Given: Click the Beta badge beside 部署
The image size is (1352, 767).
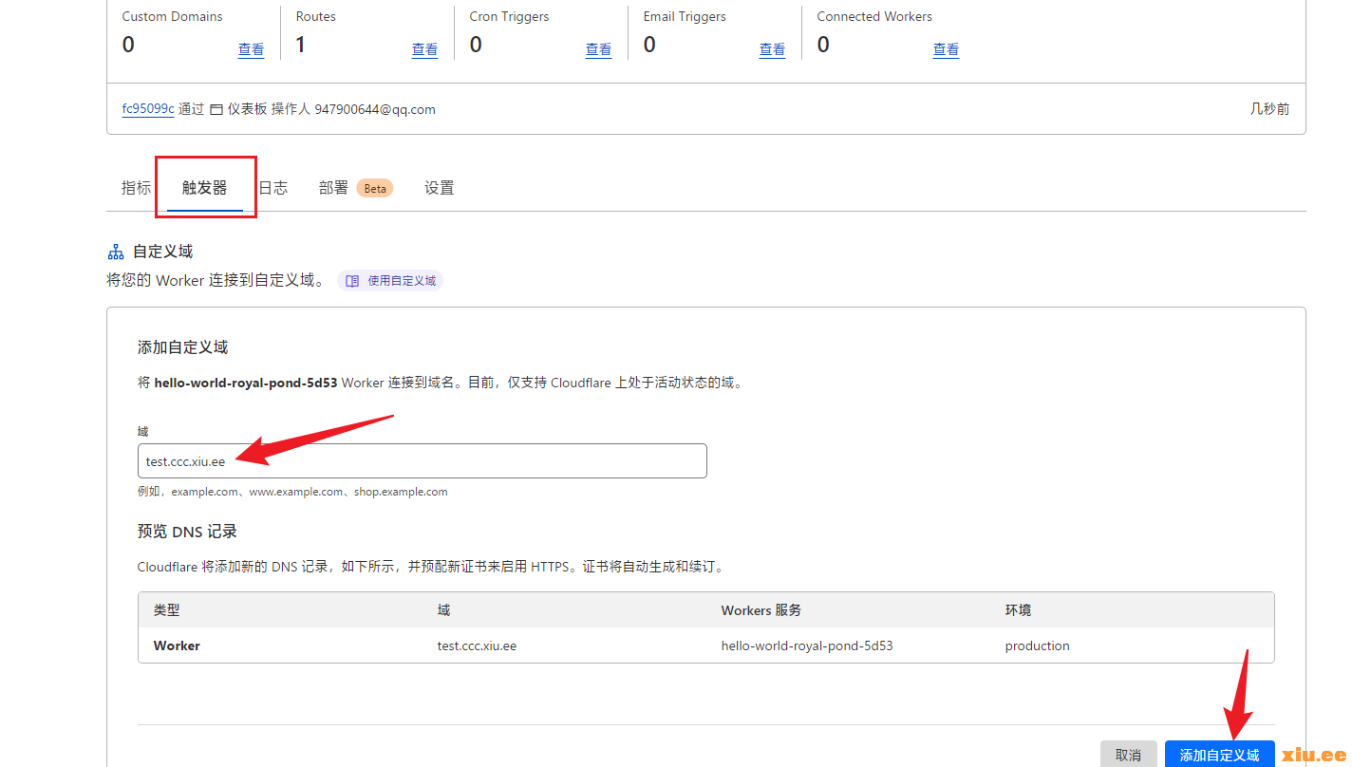Looking at the screenshot, I should click(x=375, y=188).
